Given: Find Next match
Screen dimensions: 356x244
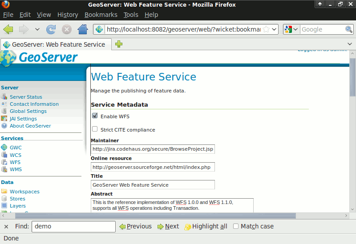Looking at the screenshot, I should (168, 226).
